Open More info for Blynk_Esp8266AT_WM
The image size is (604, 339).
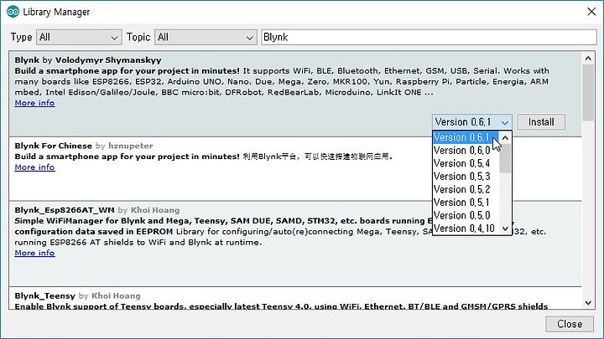(x=34, y=253)
